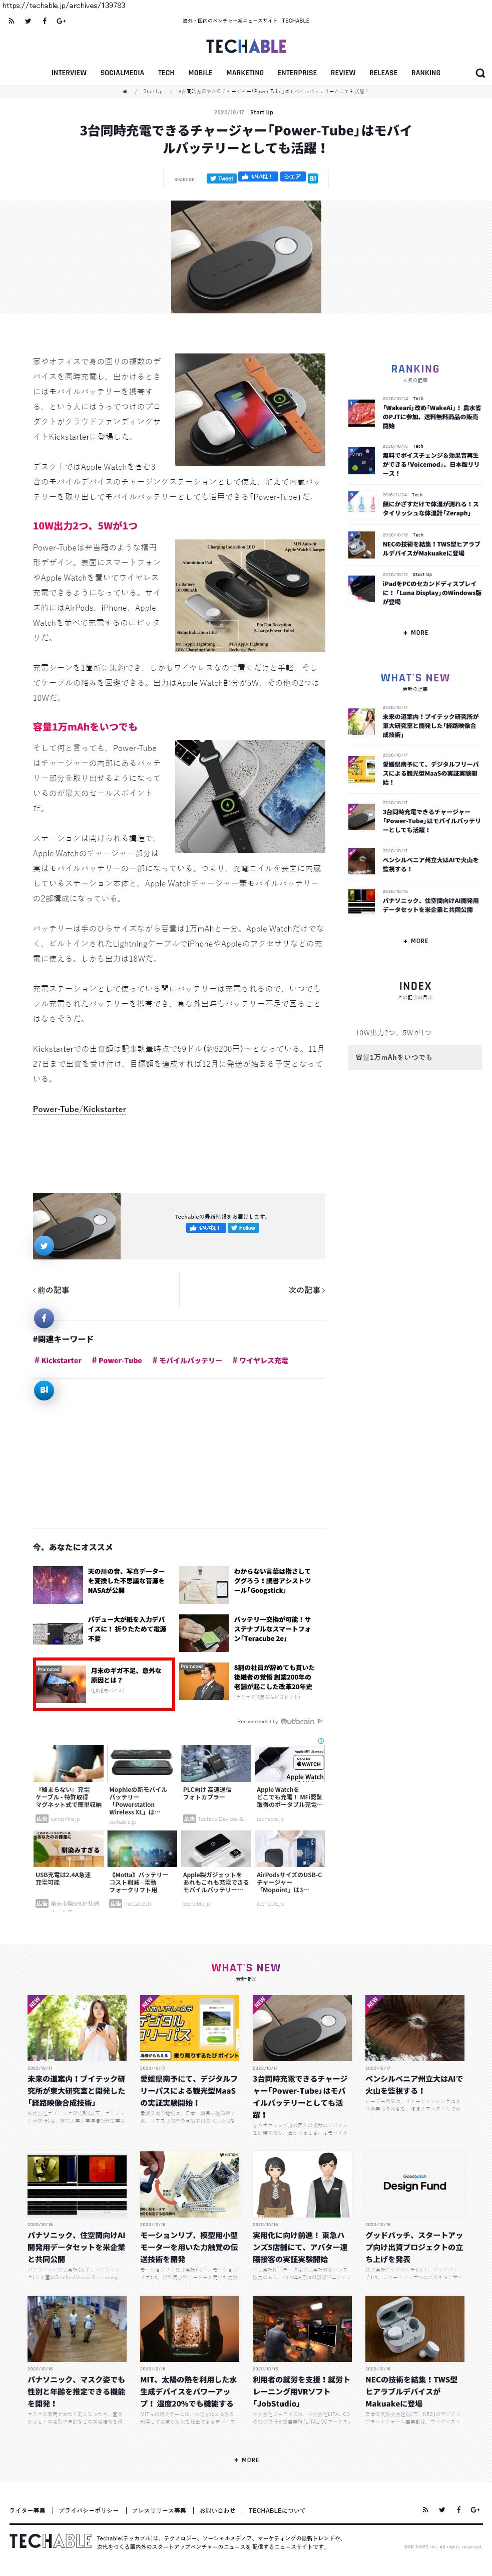Open the Twitter icon in top bar
The height and width of the screenshot is (2576, 492).
coord(28,21)
